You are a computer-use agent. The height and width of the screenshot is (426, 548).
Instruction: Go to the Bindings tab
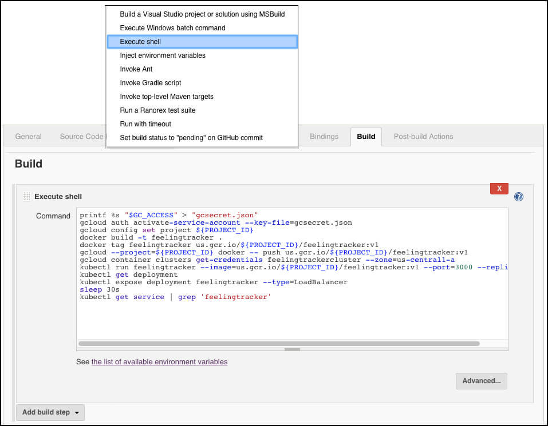(324, 137)
